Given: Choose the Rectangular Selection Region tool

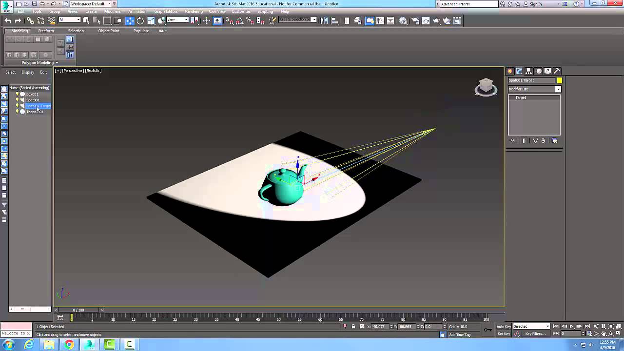Looking at the screenshot, I should 107,20.
